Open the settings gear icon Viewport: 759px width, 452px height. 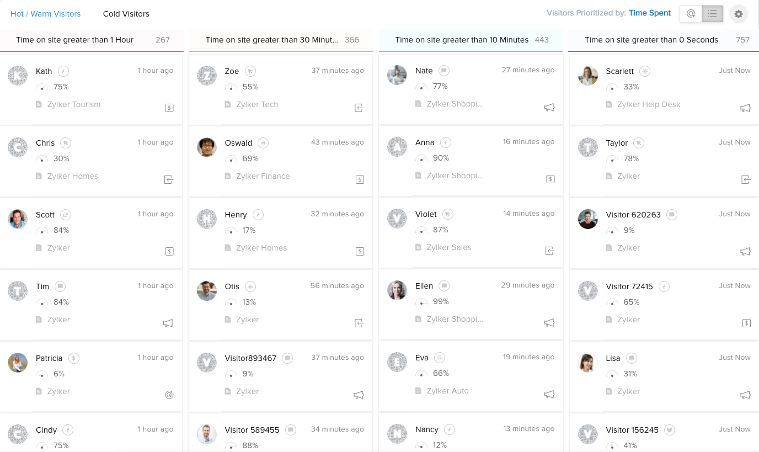coord(738,14)
